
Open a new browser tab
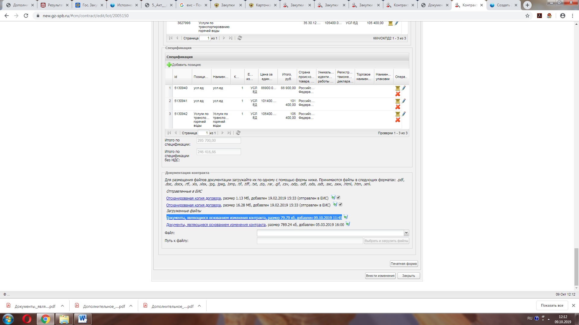tap(527, 5)
